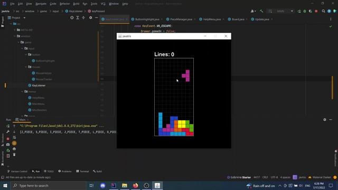Open the TODO tool window
Viewport: 338px width, 190px height.
[x=49, y=171]
